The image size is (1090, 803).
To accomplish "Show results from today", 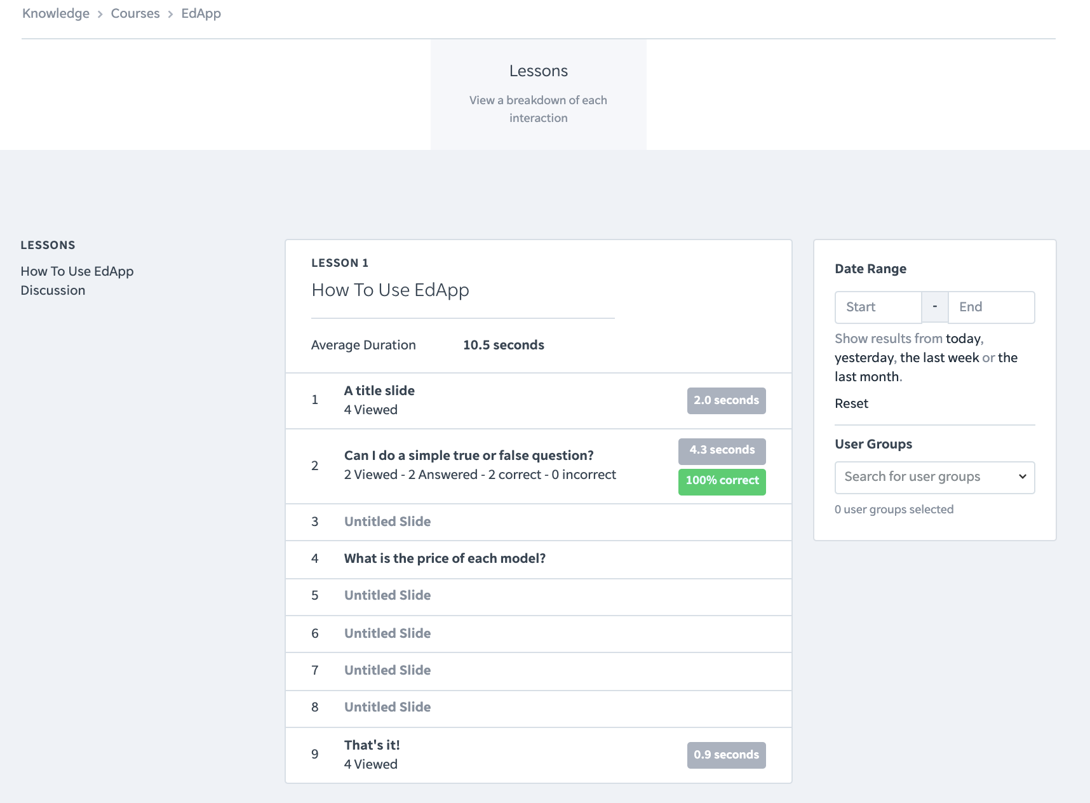I will click(x=964, y=339).
